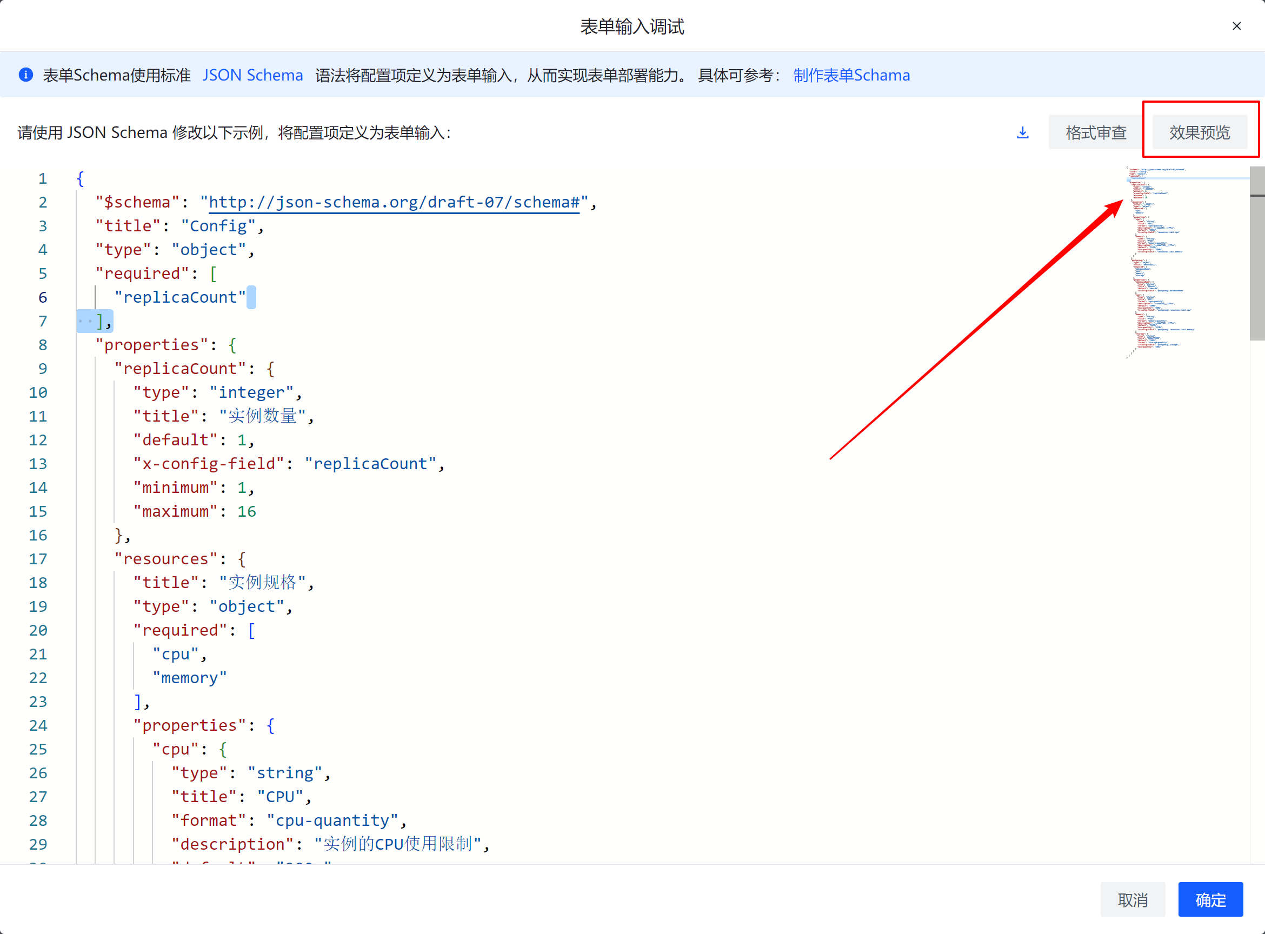Click the "default" key on line 12
This screenshot has height=934, width=1265.
point(175,440)
